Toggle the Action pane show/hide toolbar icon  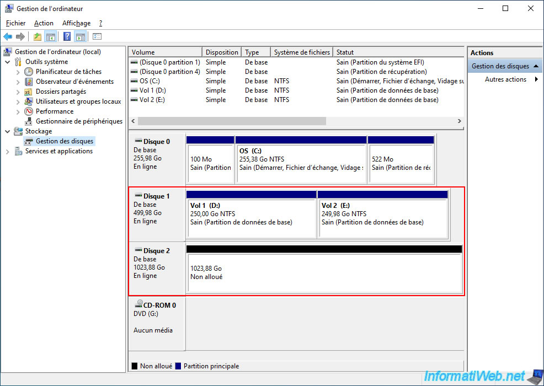pyautogui.click(x=80, y=37)
